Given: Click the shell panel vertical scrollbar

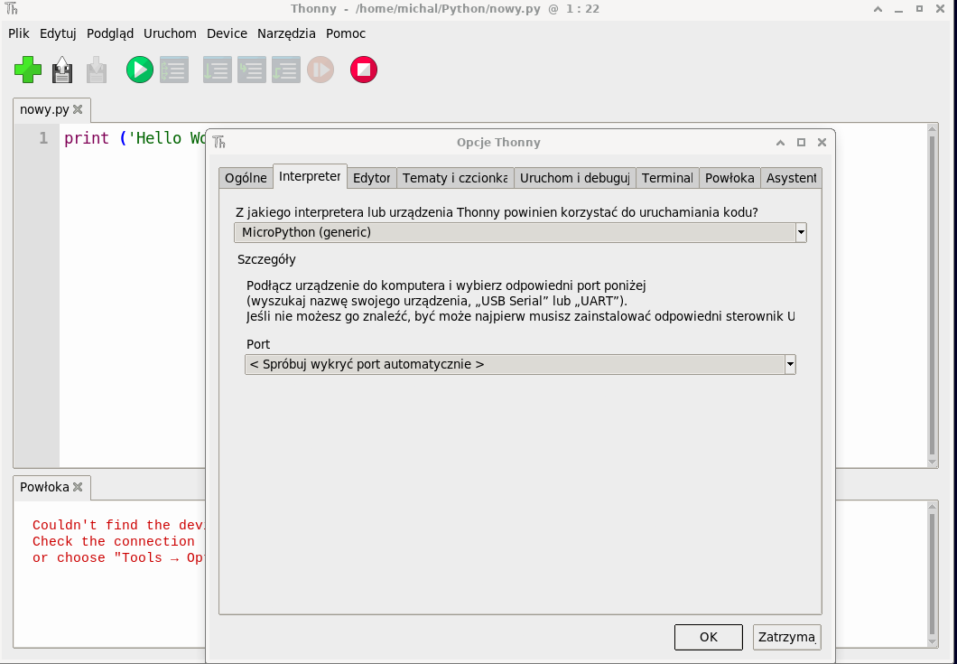Looking at the screenshot, I should click(932, 575).
